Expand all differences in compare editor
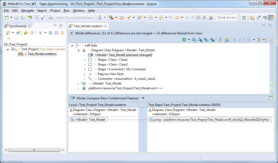Screen dimensions: 278x163 point(235,40)
